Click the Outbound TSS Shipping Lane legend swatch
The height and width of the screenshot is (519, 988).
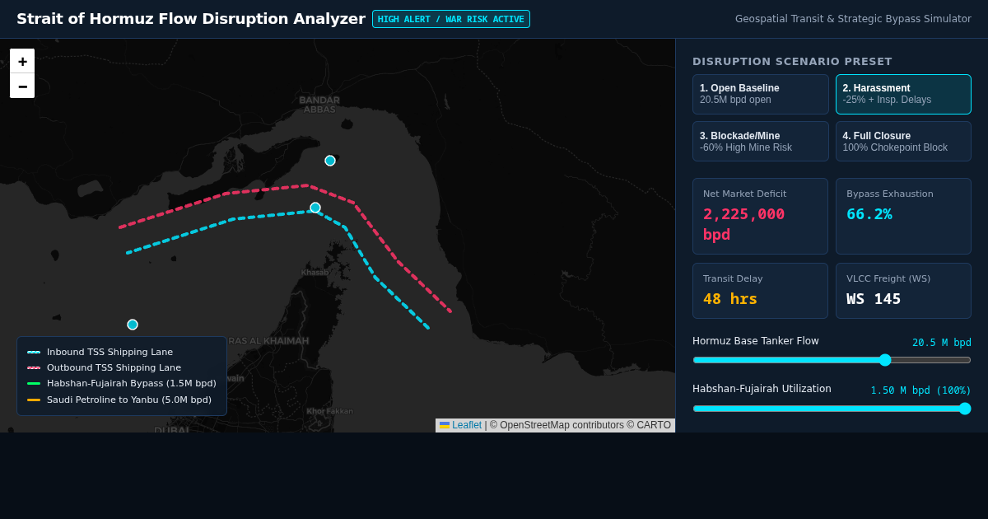pyautogui.click(x=34, y=367)
